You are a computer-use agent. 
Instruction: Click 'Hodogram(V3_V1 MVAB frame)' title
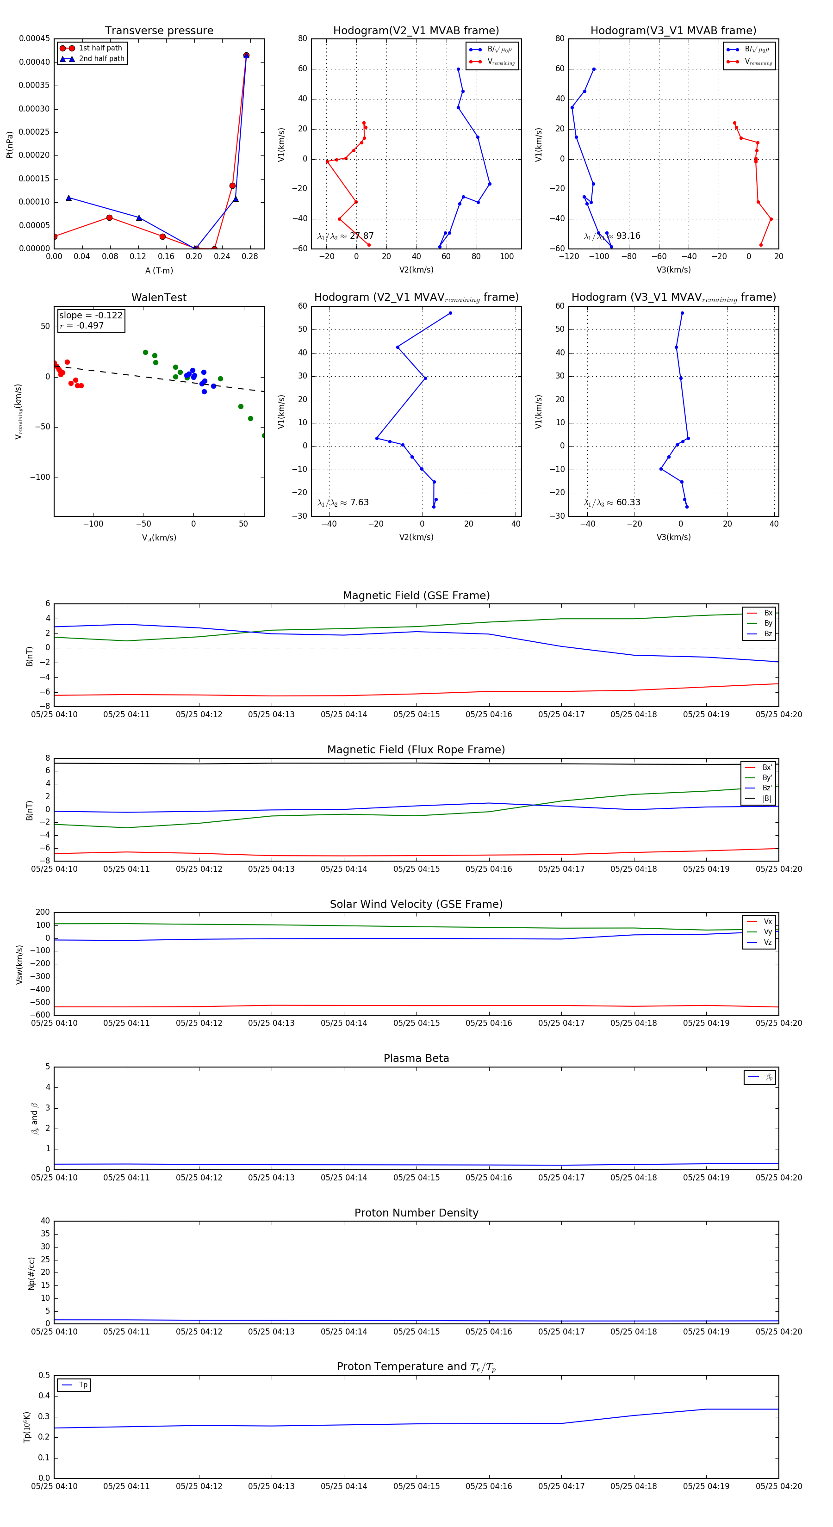tap(673, 31)
